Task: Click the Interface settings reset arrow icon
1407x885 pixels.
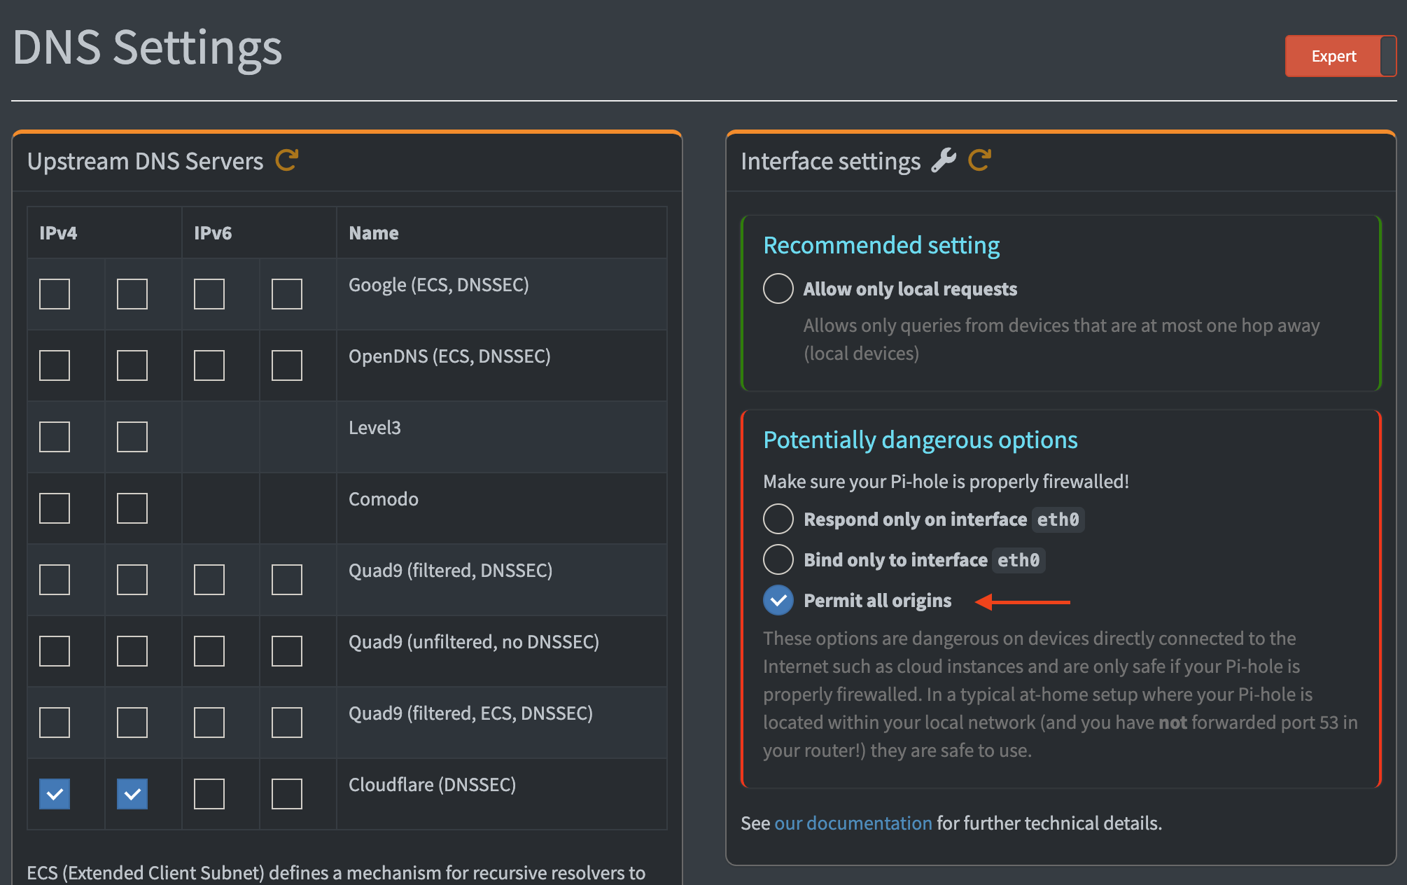Action: click(x=979, y=160)
